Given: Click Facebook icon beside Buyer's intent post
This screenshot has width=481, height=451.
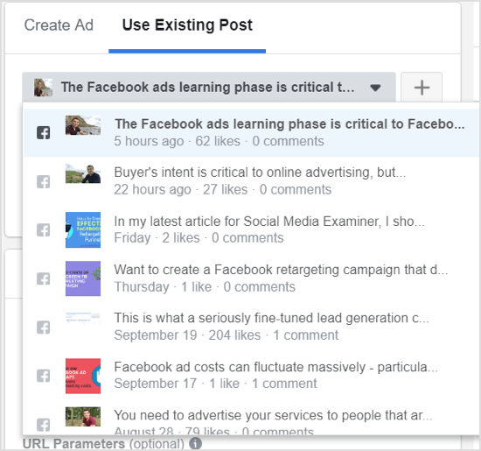Looking at the screenshot, I should pyautogui.click(x=43, y=181).
